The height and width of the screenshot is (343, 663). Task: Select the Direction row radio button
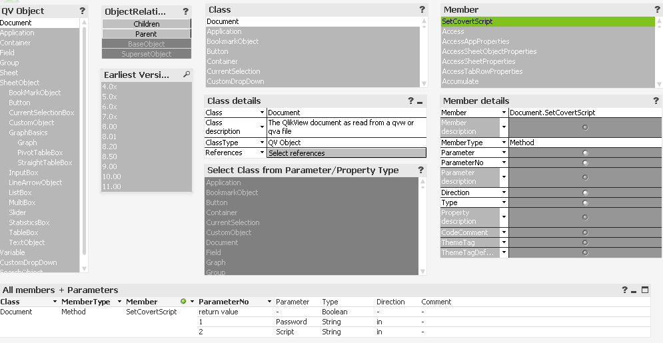click(585, 192)
